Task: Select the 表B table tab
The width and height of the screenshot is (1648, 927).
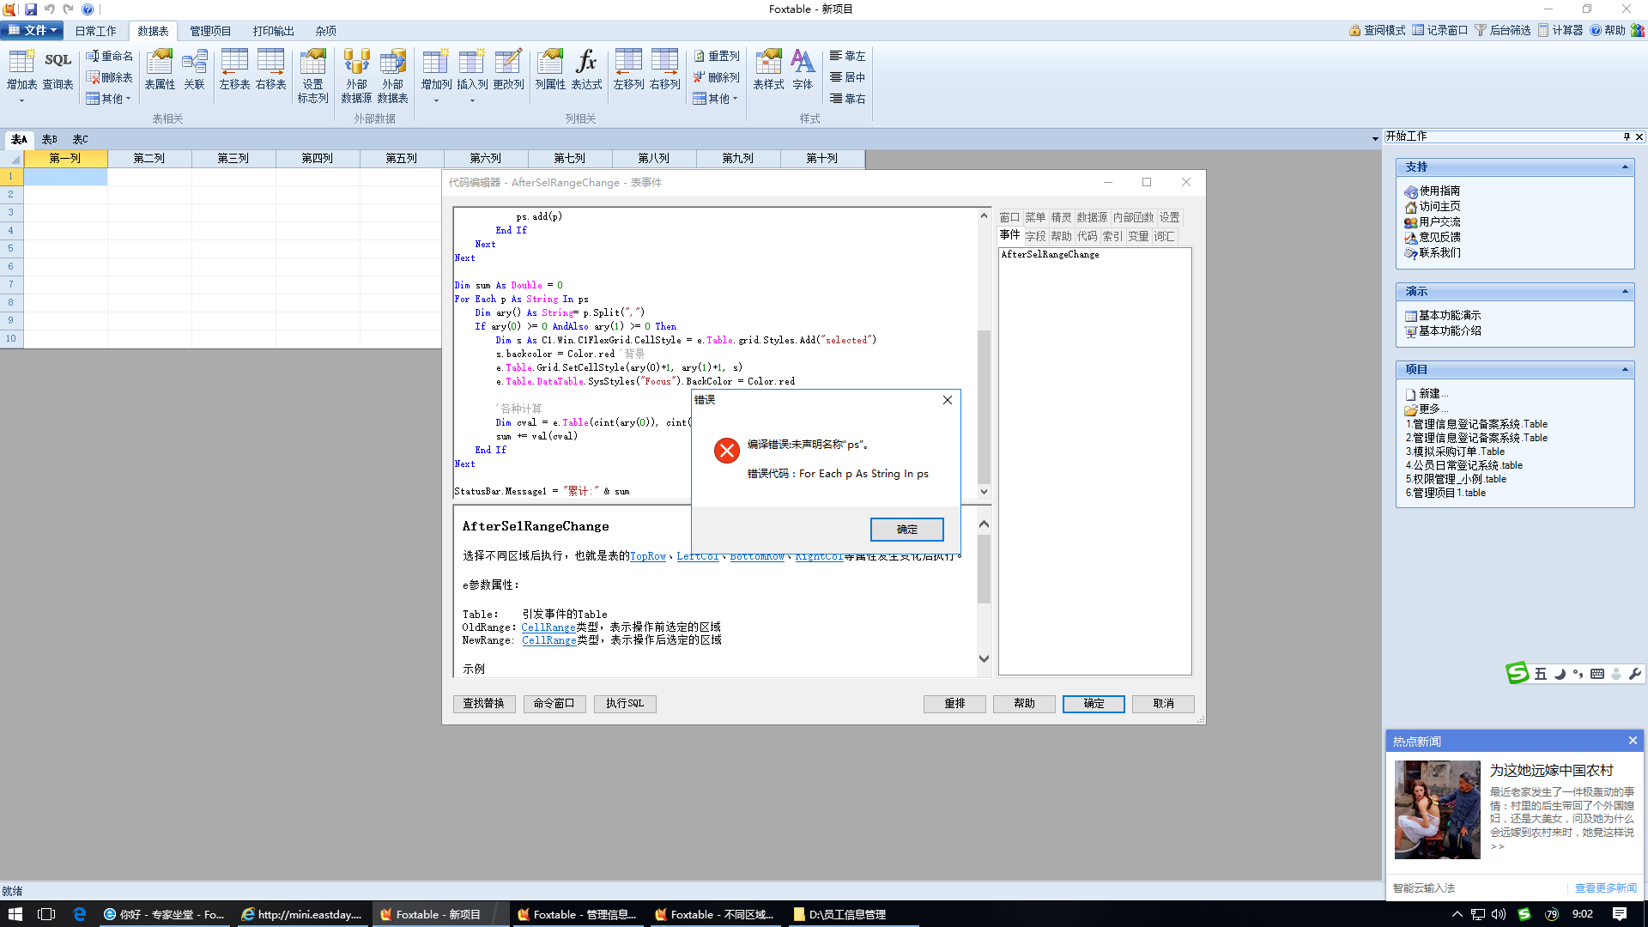Action: click(50, 139)
